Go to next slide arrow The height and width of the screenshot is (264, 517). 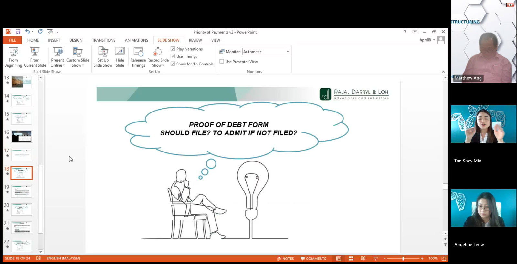(445, 245)
